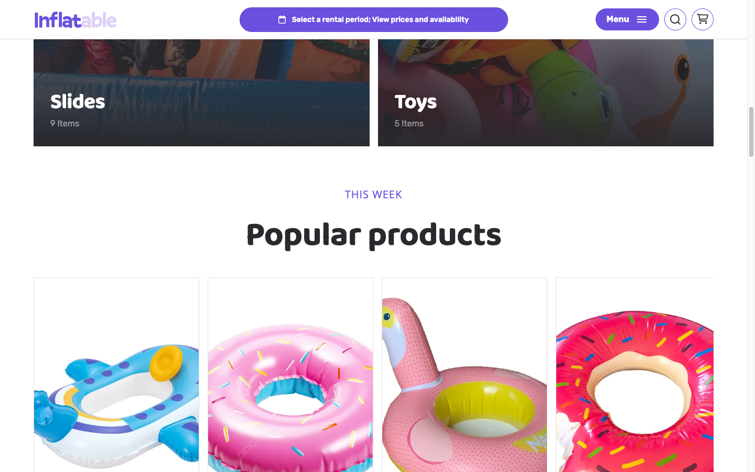The height and width of the screenshot is (472, 755).
Task: Click the Slides title text
Action: [x=78, y=101]
